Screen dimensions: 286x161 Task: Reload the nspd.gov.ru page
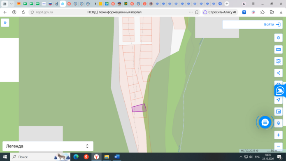(x=23, y=12)
